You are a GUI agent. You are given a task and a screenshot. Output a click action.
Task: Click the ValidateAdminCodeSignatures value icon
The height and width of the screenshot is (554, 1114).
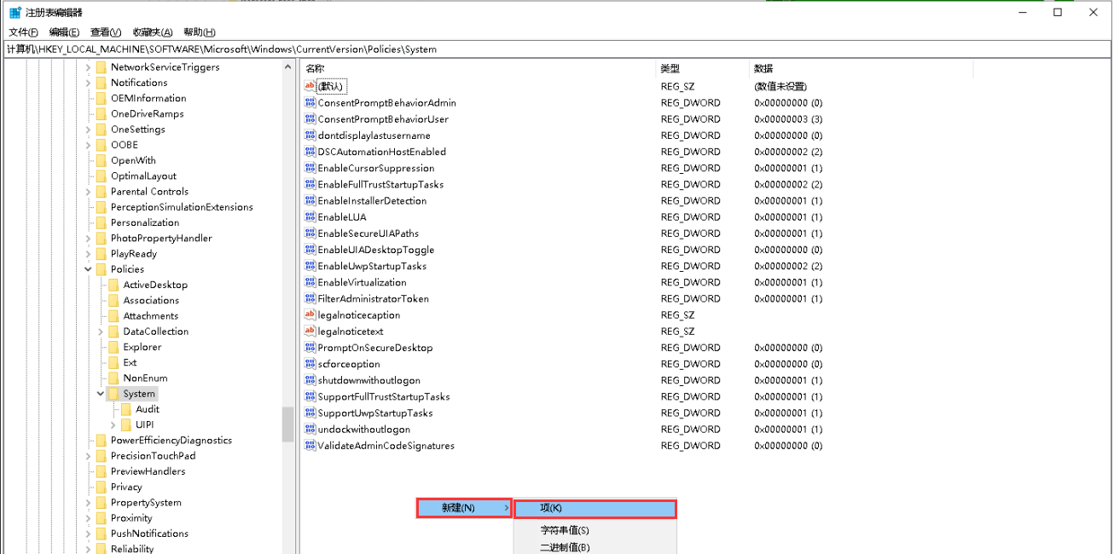point(310,446)
